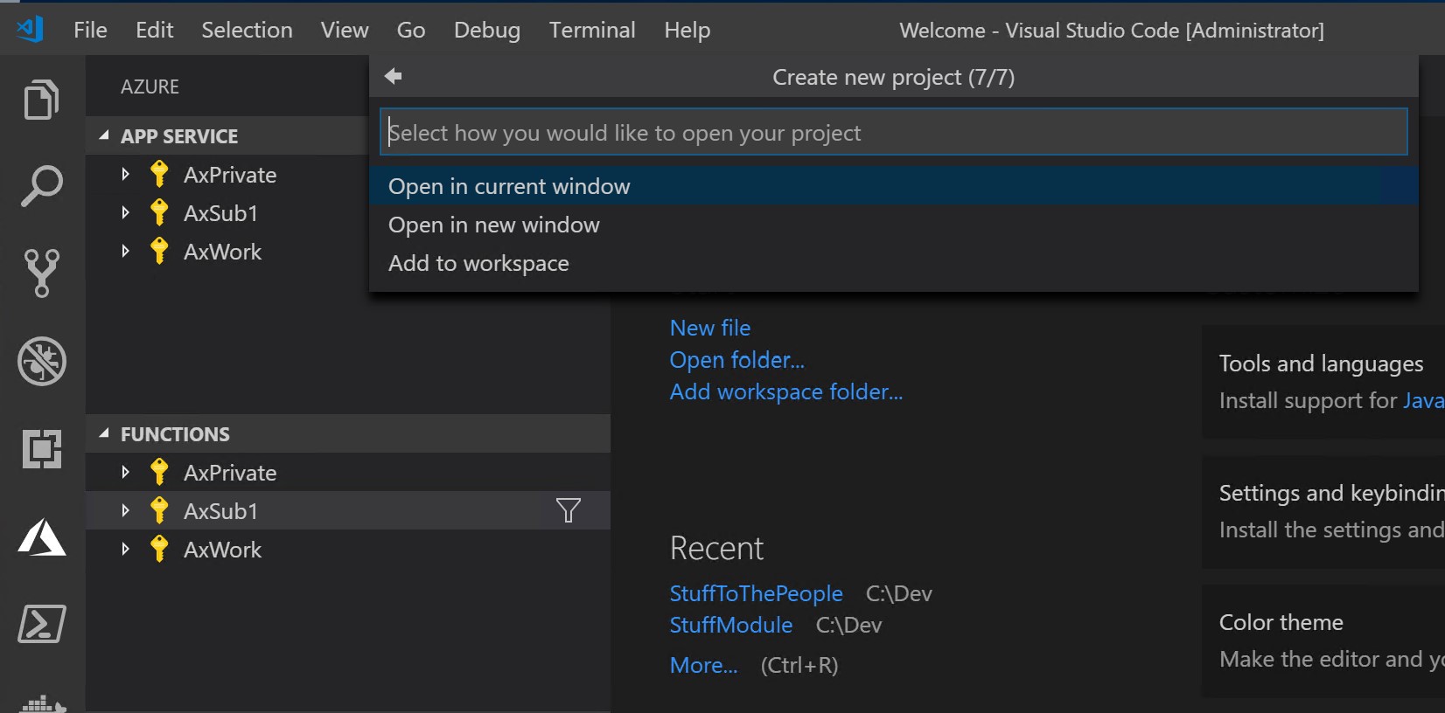
Task: Open the Selection menu
Action: (x=247, y=30)
